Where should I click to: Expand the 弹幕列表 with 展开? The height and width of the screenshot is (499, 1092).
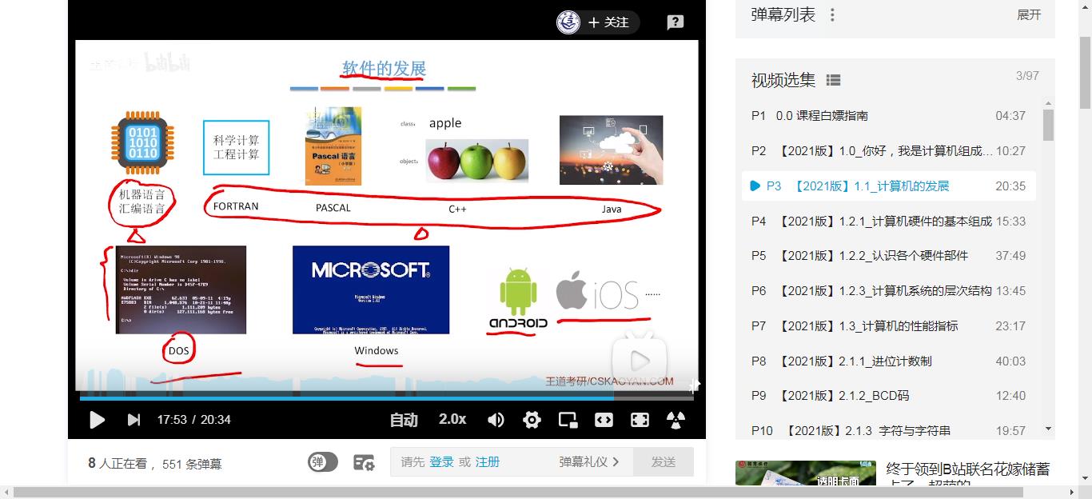pyautogui.click(x=1029, y=15)
